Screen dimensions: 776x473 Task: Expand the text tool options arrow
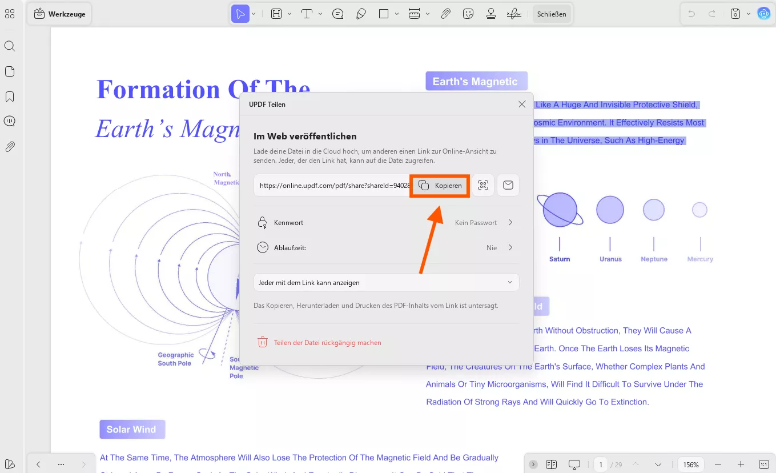point(320,14)
